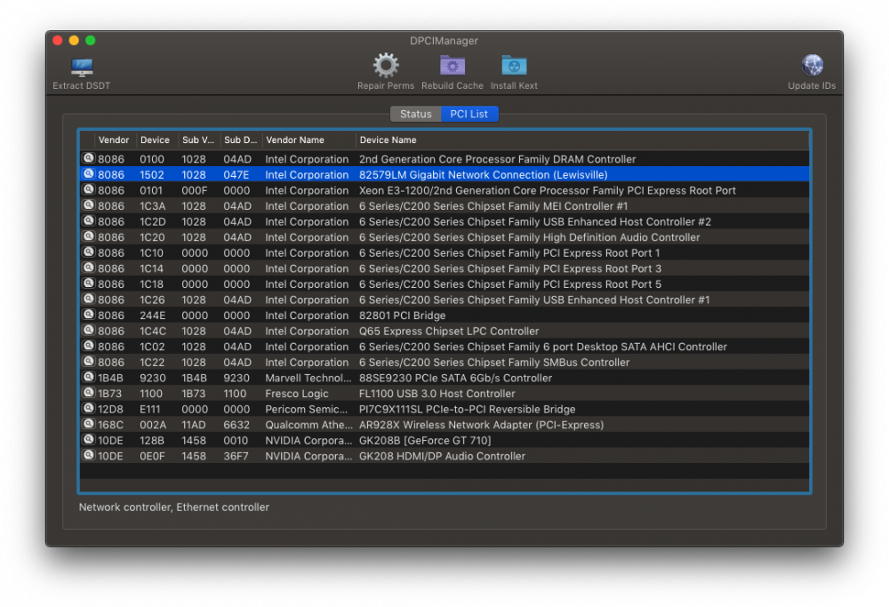Click lookup icon for GeForce GT 710 row
889x607 pixels.
88,439
